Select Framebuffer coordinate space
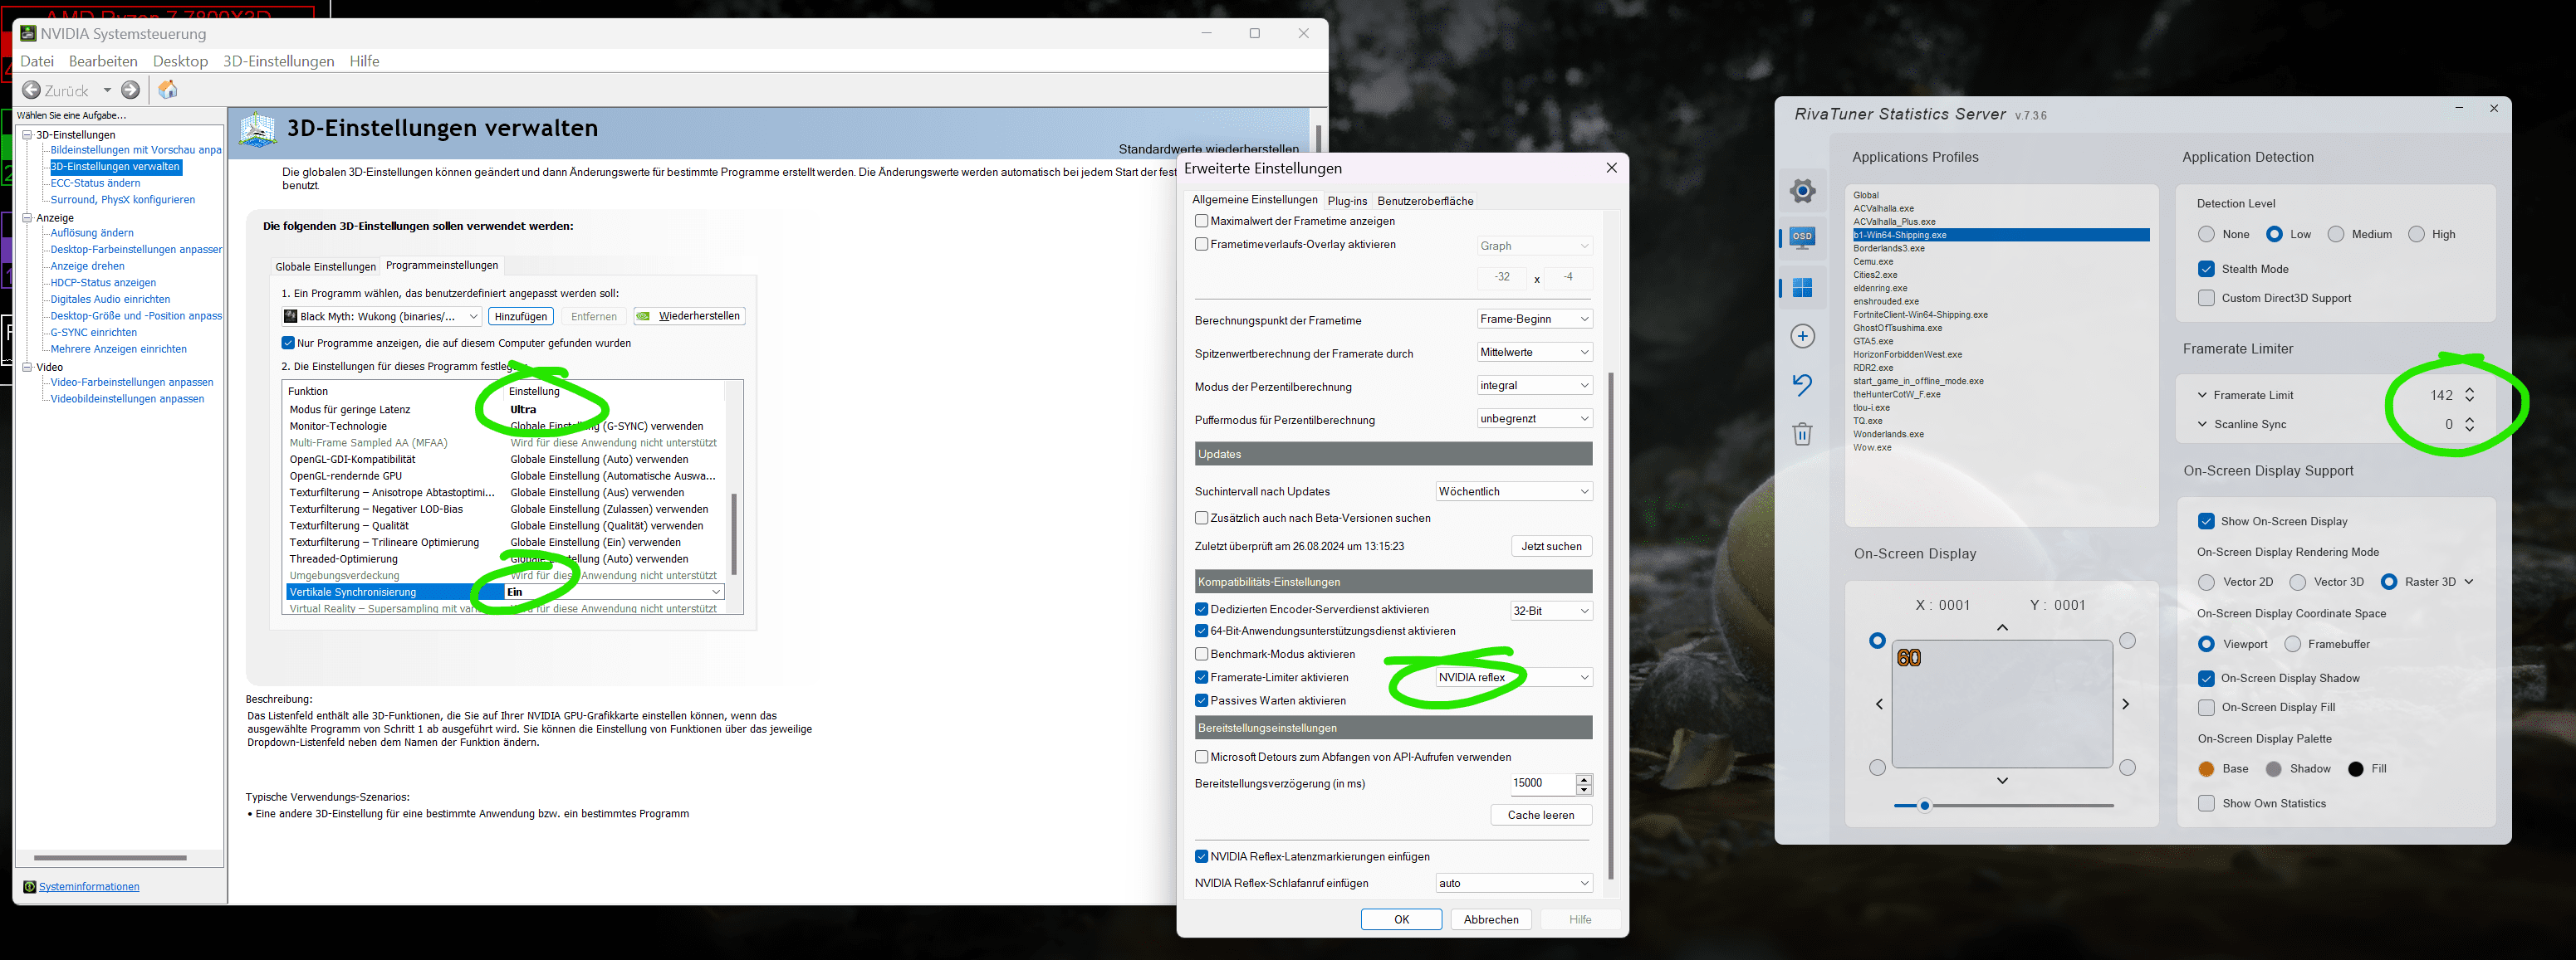The height and width of the screenshot is (960, 2576). pyautogui.click(x=2292, y=645)
